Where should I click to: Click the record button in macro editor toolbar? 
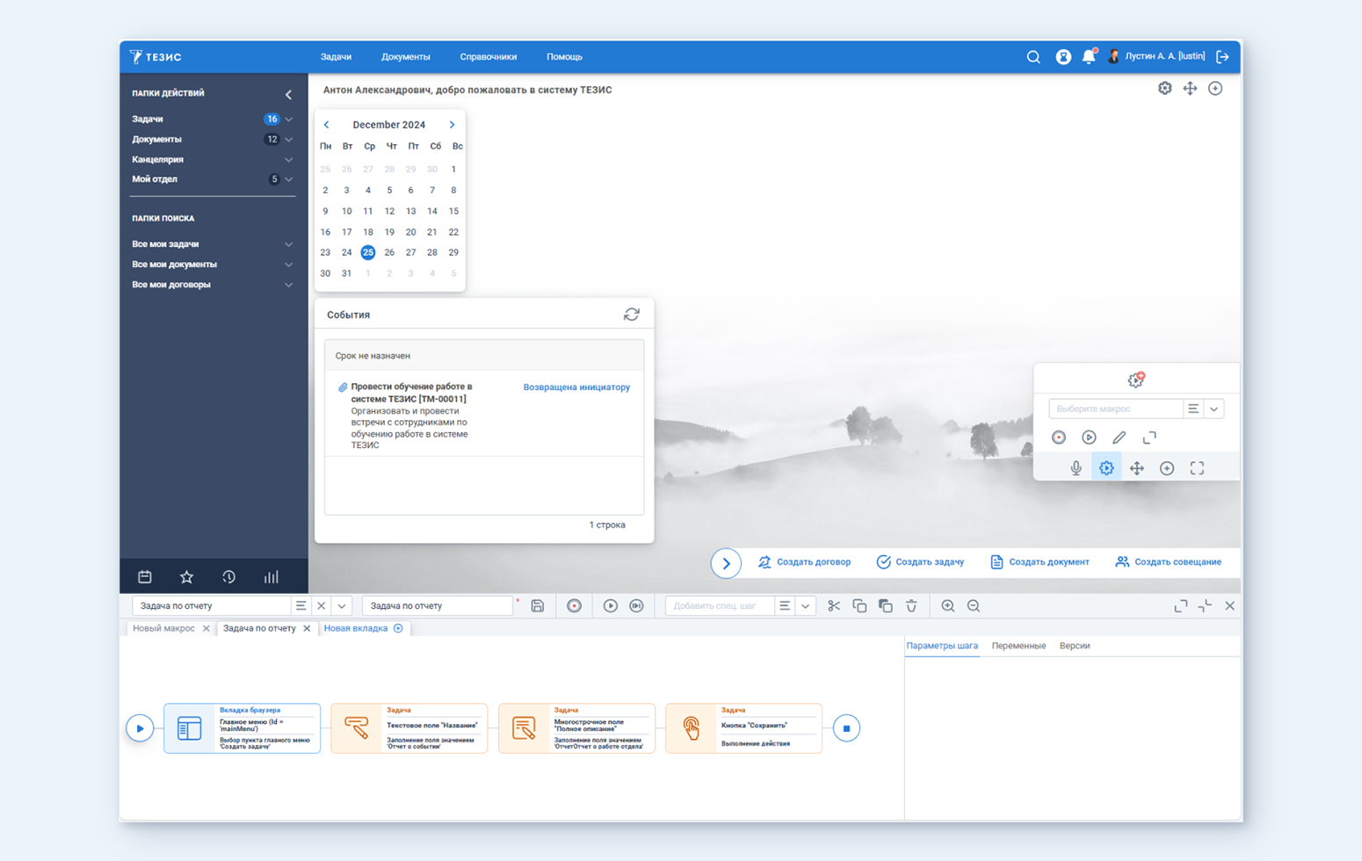(x=574, y=606)
